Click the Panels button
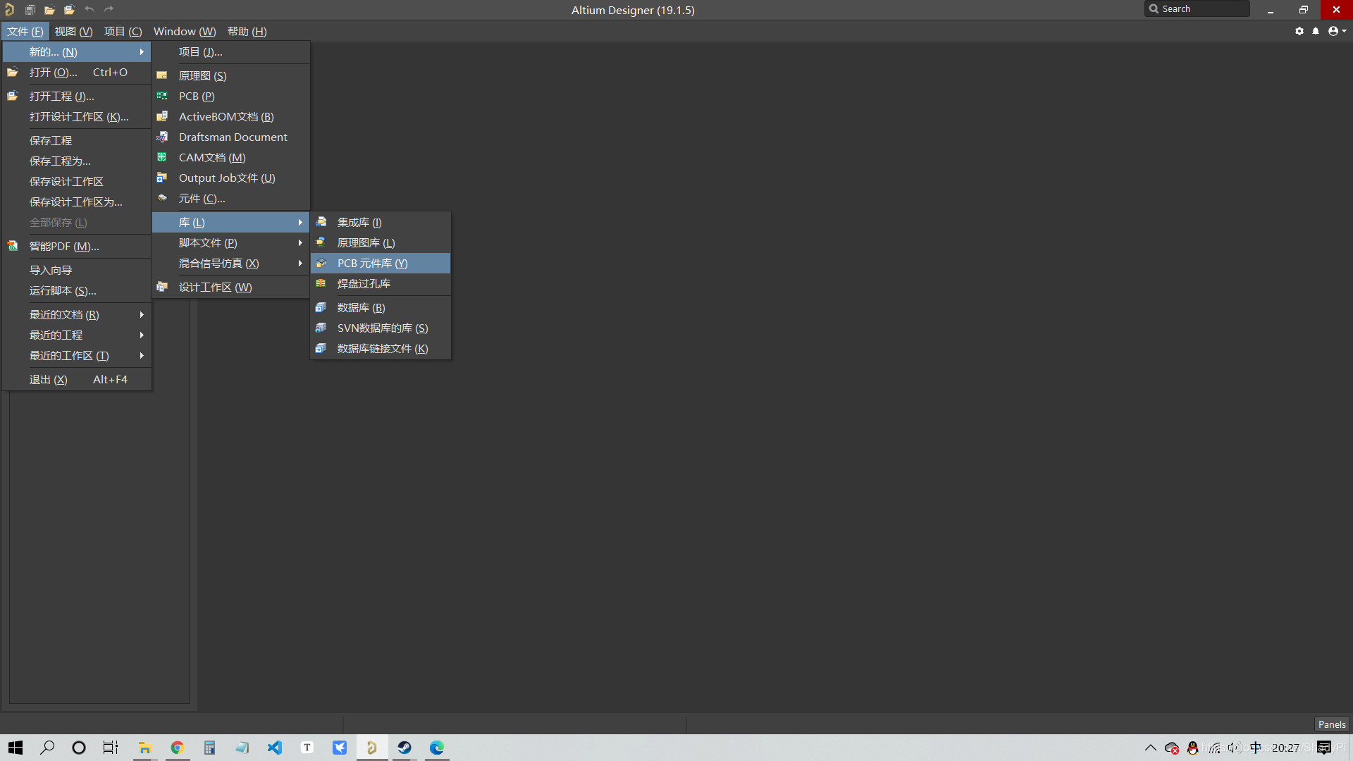The width and height of the screenshot is (1353, 761). 1331,724
